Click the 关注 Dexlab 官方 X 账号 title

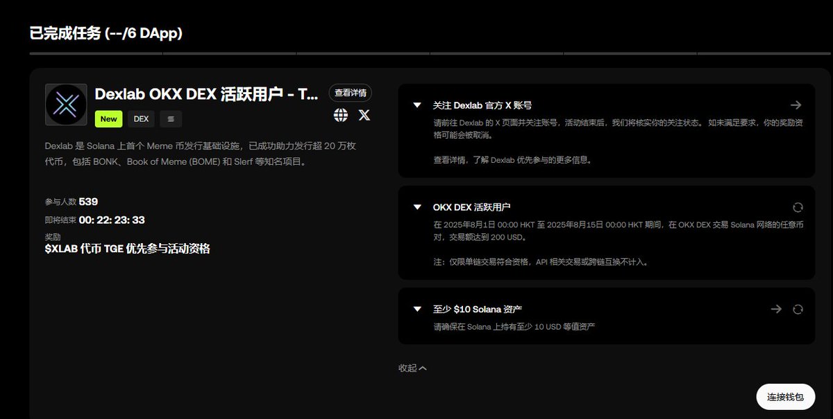click(482, 105)
